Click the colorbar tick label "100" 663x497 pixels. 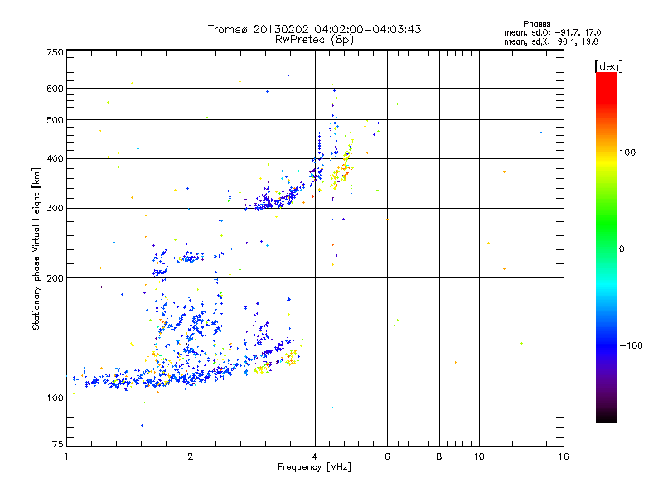click(627, 152)
